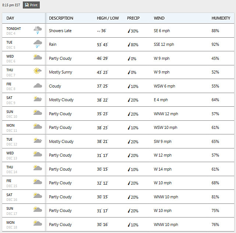Click the partly cloudy icon for Wed Dec 6
The height and width of the screenshot is (233, 236).
38,57
